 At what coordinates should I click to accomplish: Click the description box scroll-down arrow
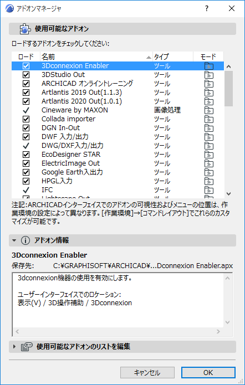click(x=228, y=322)
